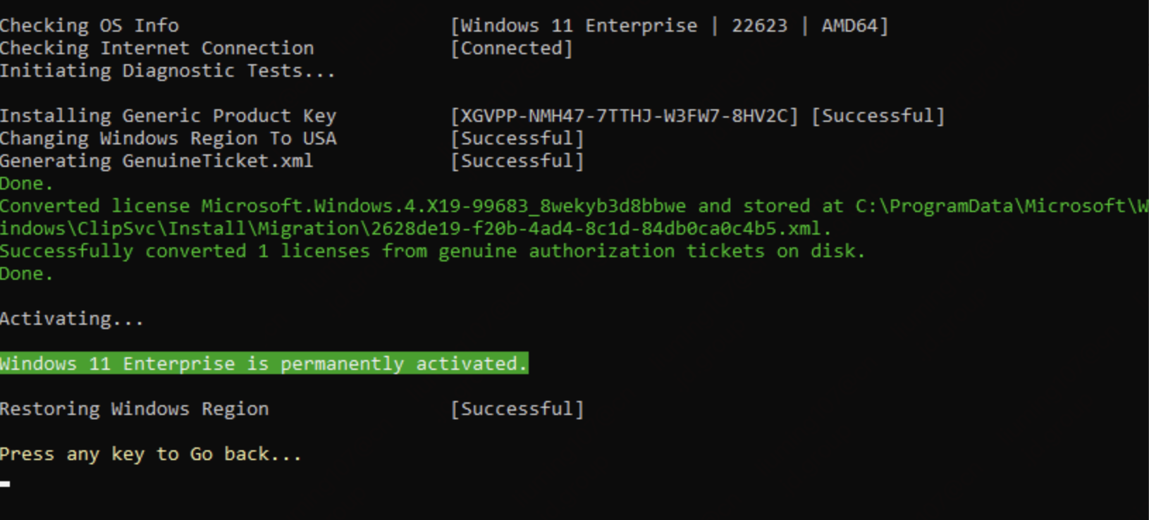This screenshot has width=1149, height=520.
Task: Click 'Changing Windows Region To USA' line
Action: click(x=168, y=138)
